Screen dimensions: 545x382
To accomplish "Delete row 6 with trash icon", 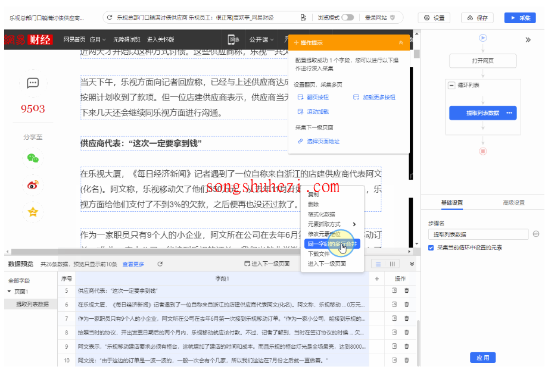I will coord(407,304).
